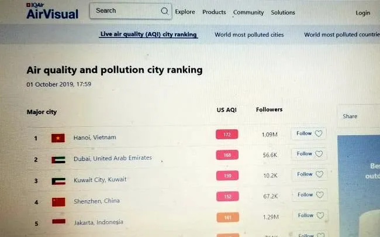
Task: Open the Explore menu
Action: point(185,12)
